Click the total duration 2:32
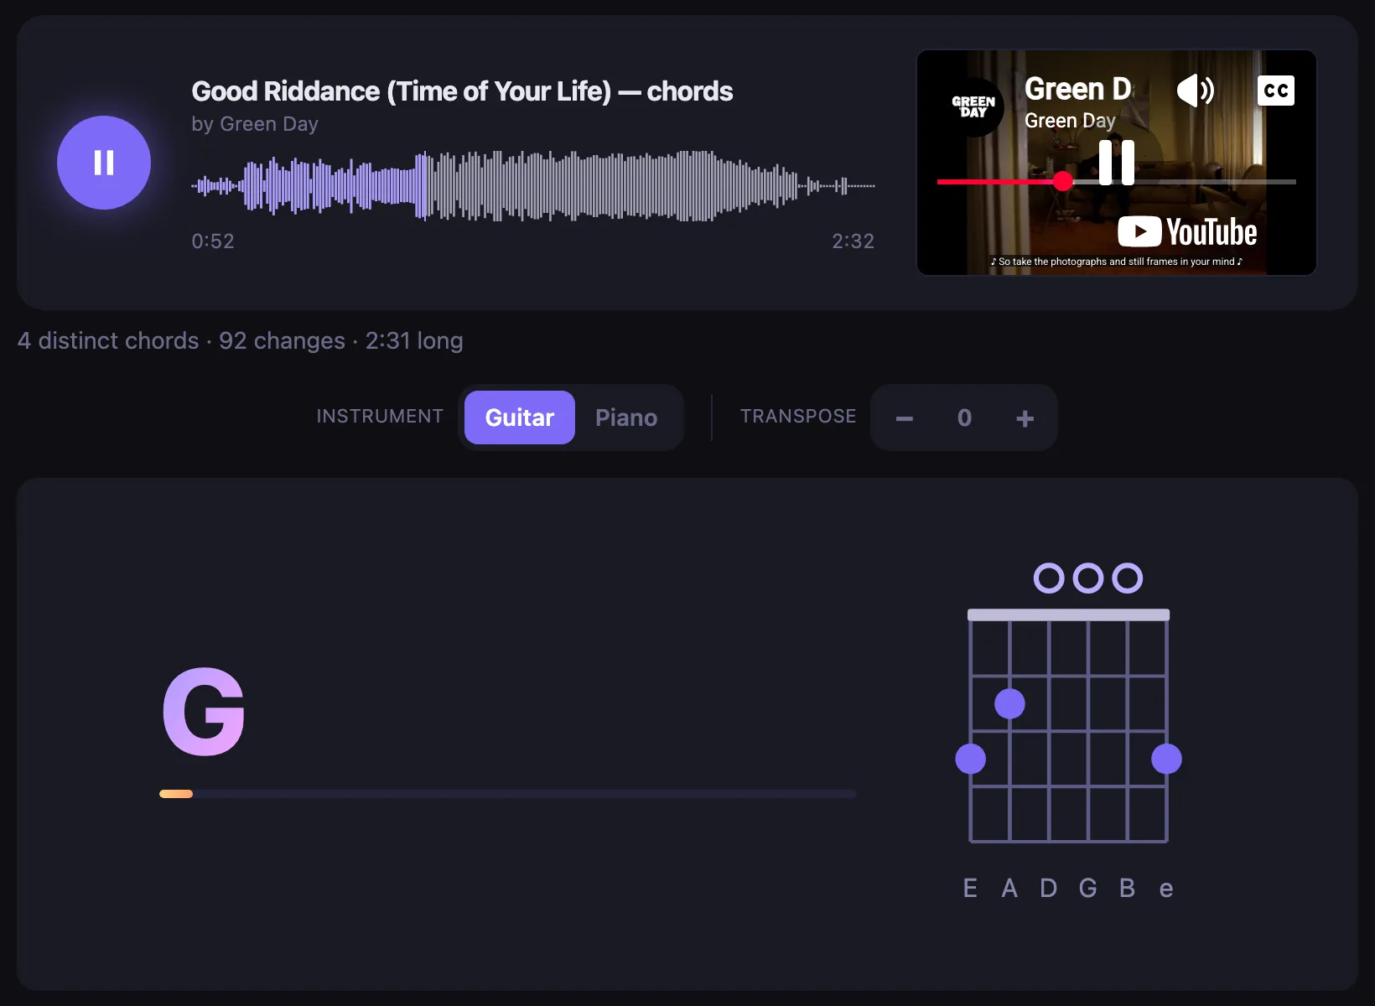The height and width of the screenshot is (1006, 1375). pos(853,241)
